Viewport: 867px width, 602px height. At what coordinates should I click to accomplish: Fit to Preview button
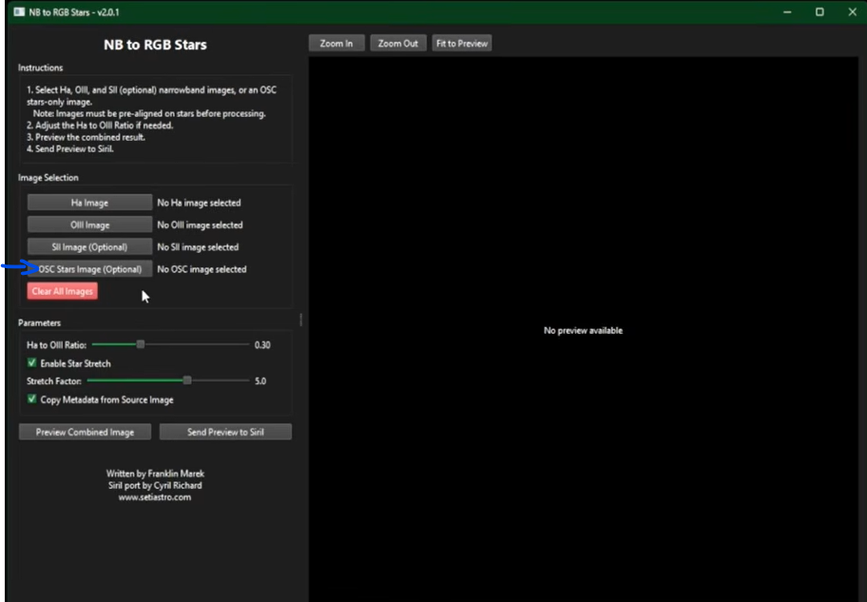coord(462,43)
